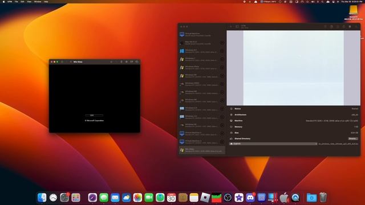Image resolution: width=365 pixels, height=205 pixels.
Task: Select the Windows 8.1 virtual machine
Action: [202, 51]
